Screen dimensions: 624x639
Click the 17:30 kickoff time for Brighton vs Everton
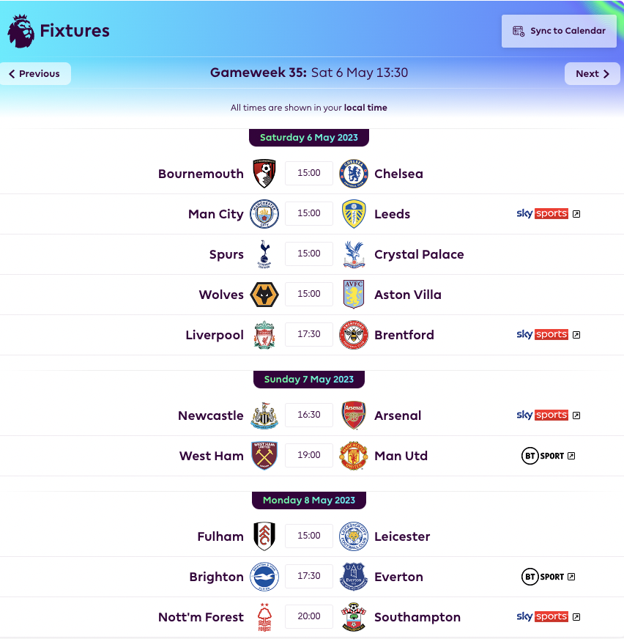[x=308, y=576]
